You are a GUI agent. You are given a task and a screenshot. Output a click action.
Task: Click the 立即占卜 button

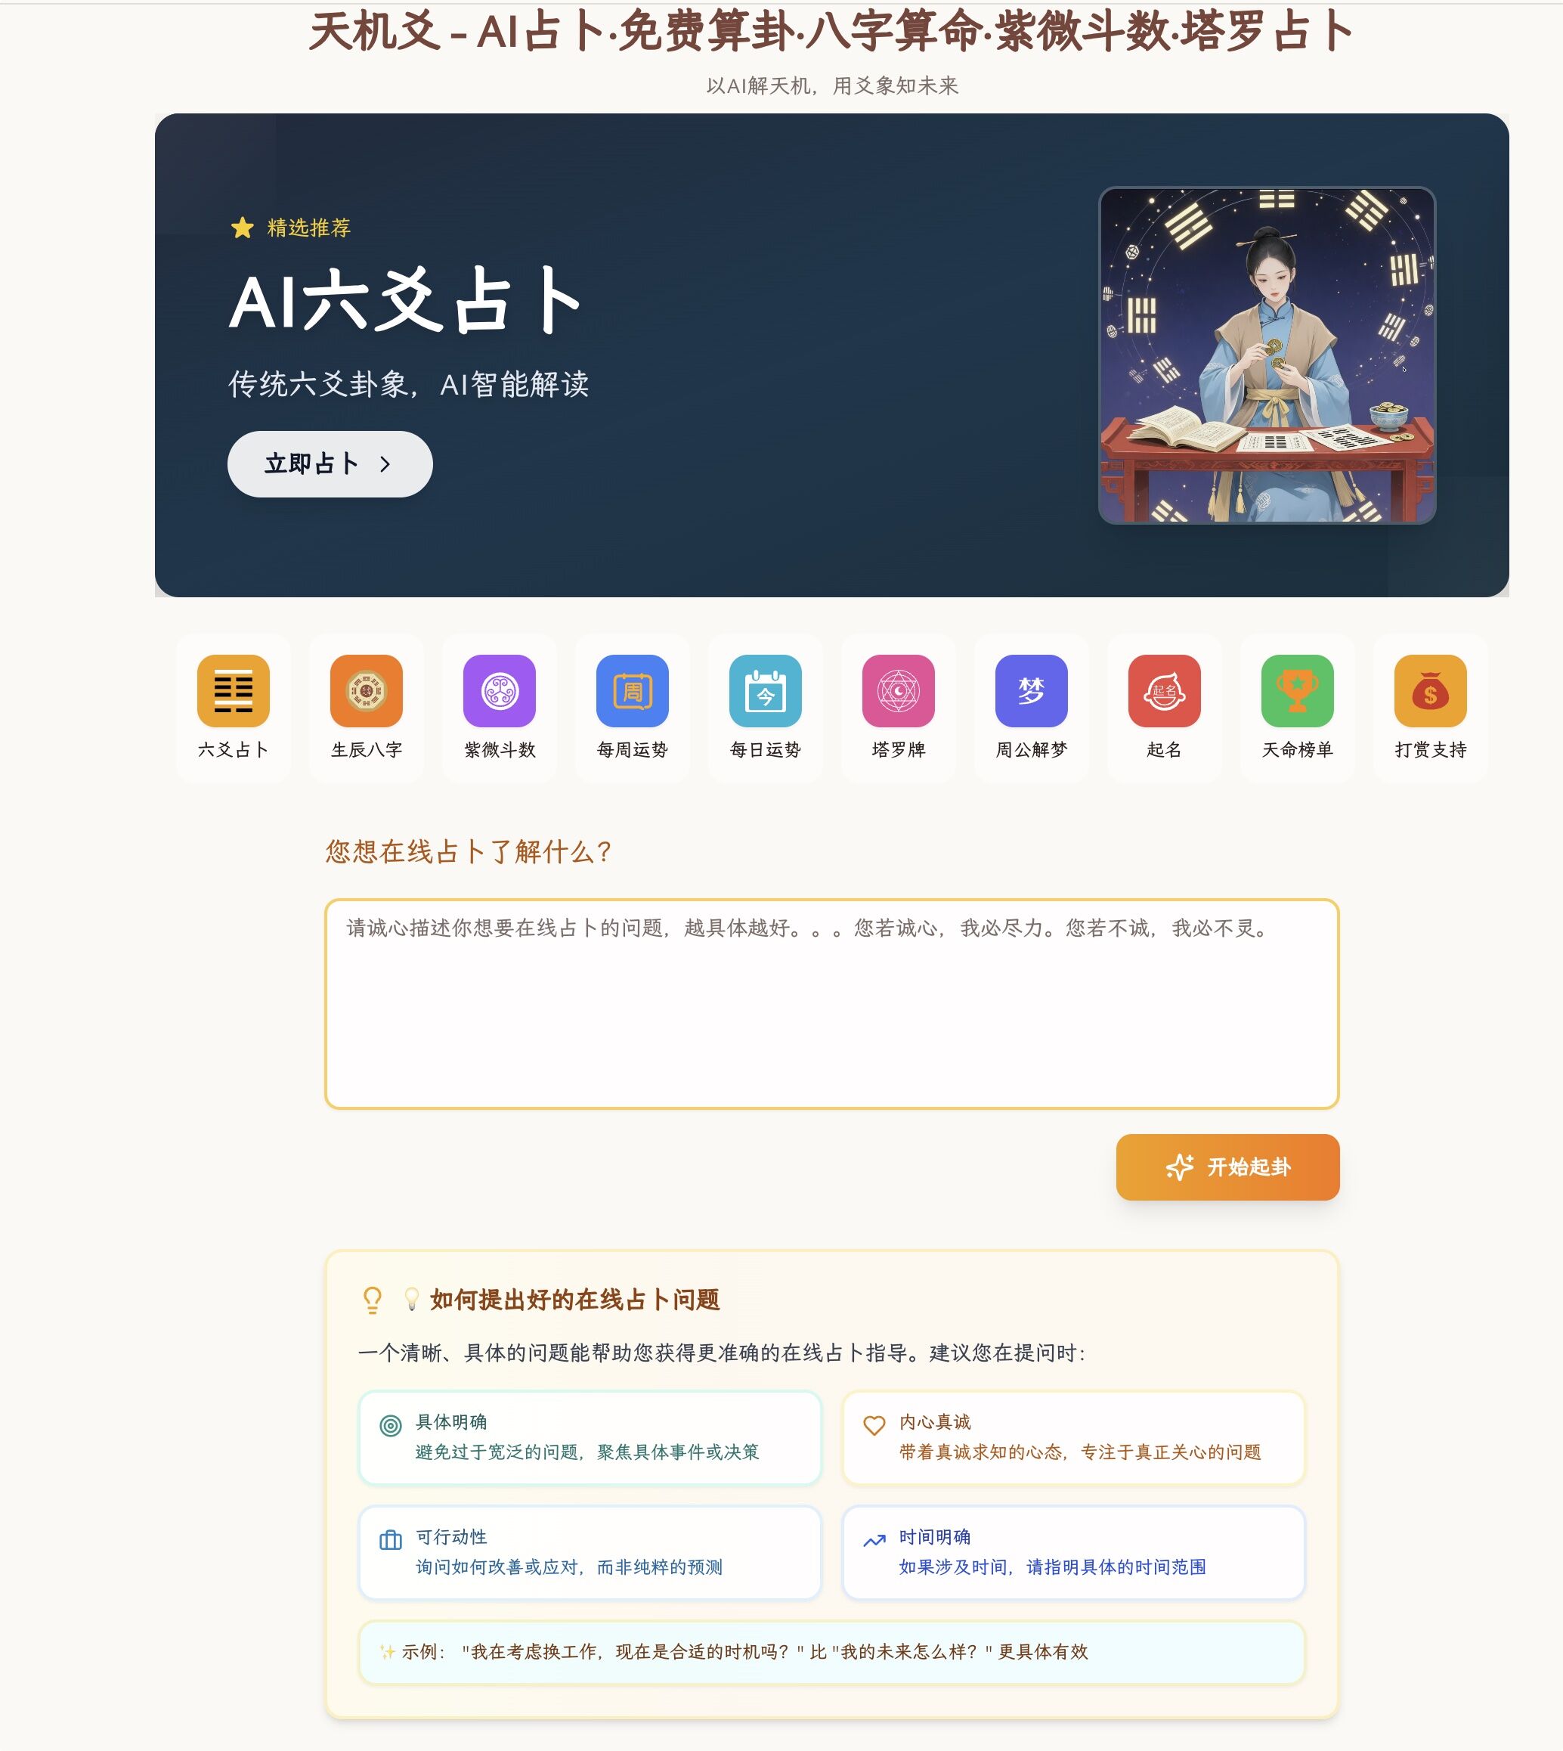[x=330, y=464]
